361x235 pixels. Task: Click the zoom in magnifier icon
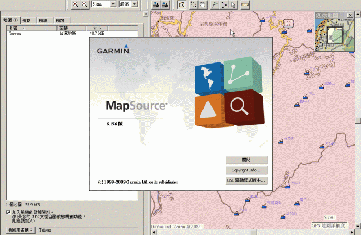[76, 4]
